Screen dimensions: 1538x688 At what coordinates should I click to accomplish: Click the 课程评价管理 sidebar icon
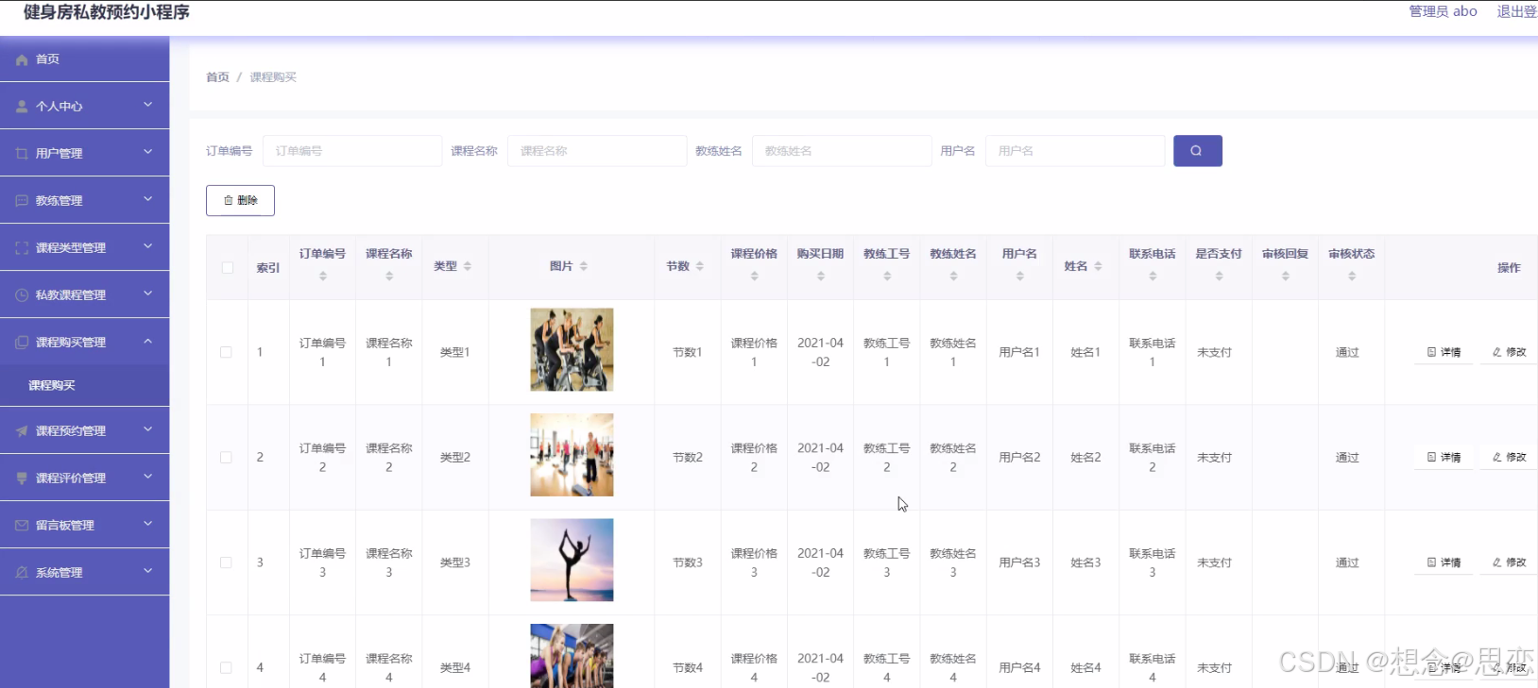coord(22,478)
